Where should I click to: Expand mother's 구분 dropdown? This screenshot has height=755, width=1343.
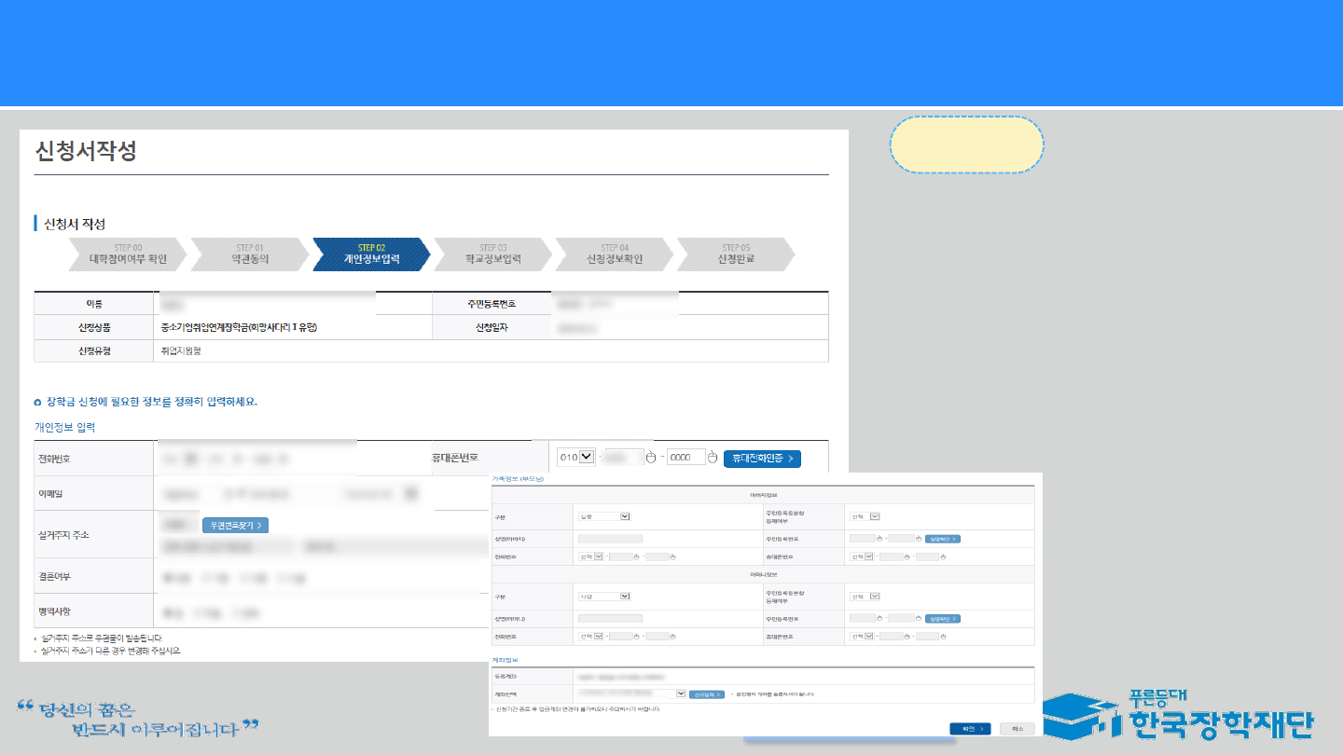tap(604, 597)
